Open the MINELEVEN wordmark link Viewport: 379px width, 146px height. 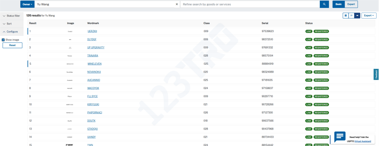click(x=94, y=64)
